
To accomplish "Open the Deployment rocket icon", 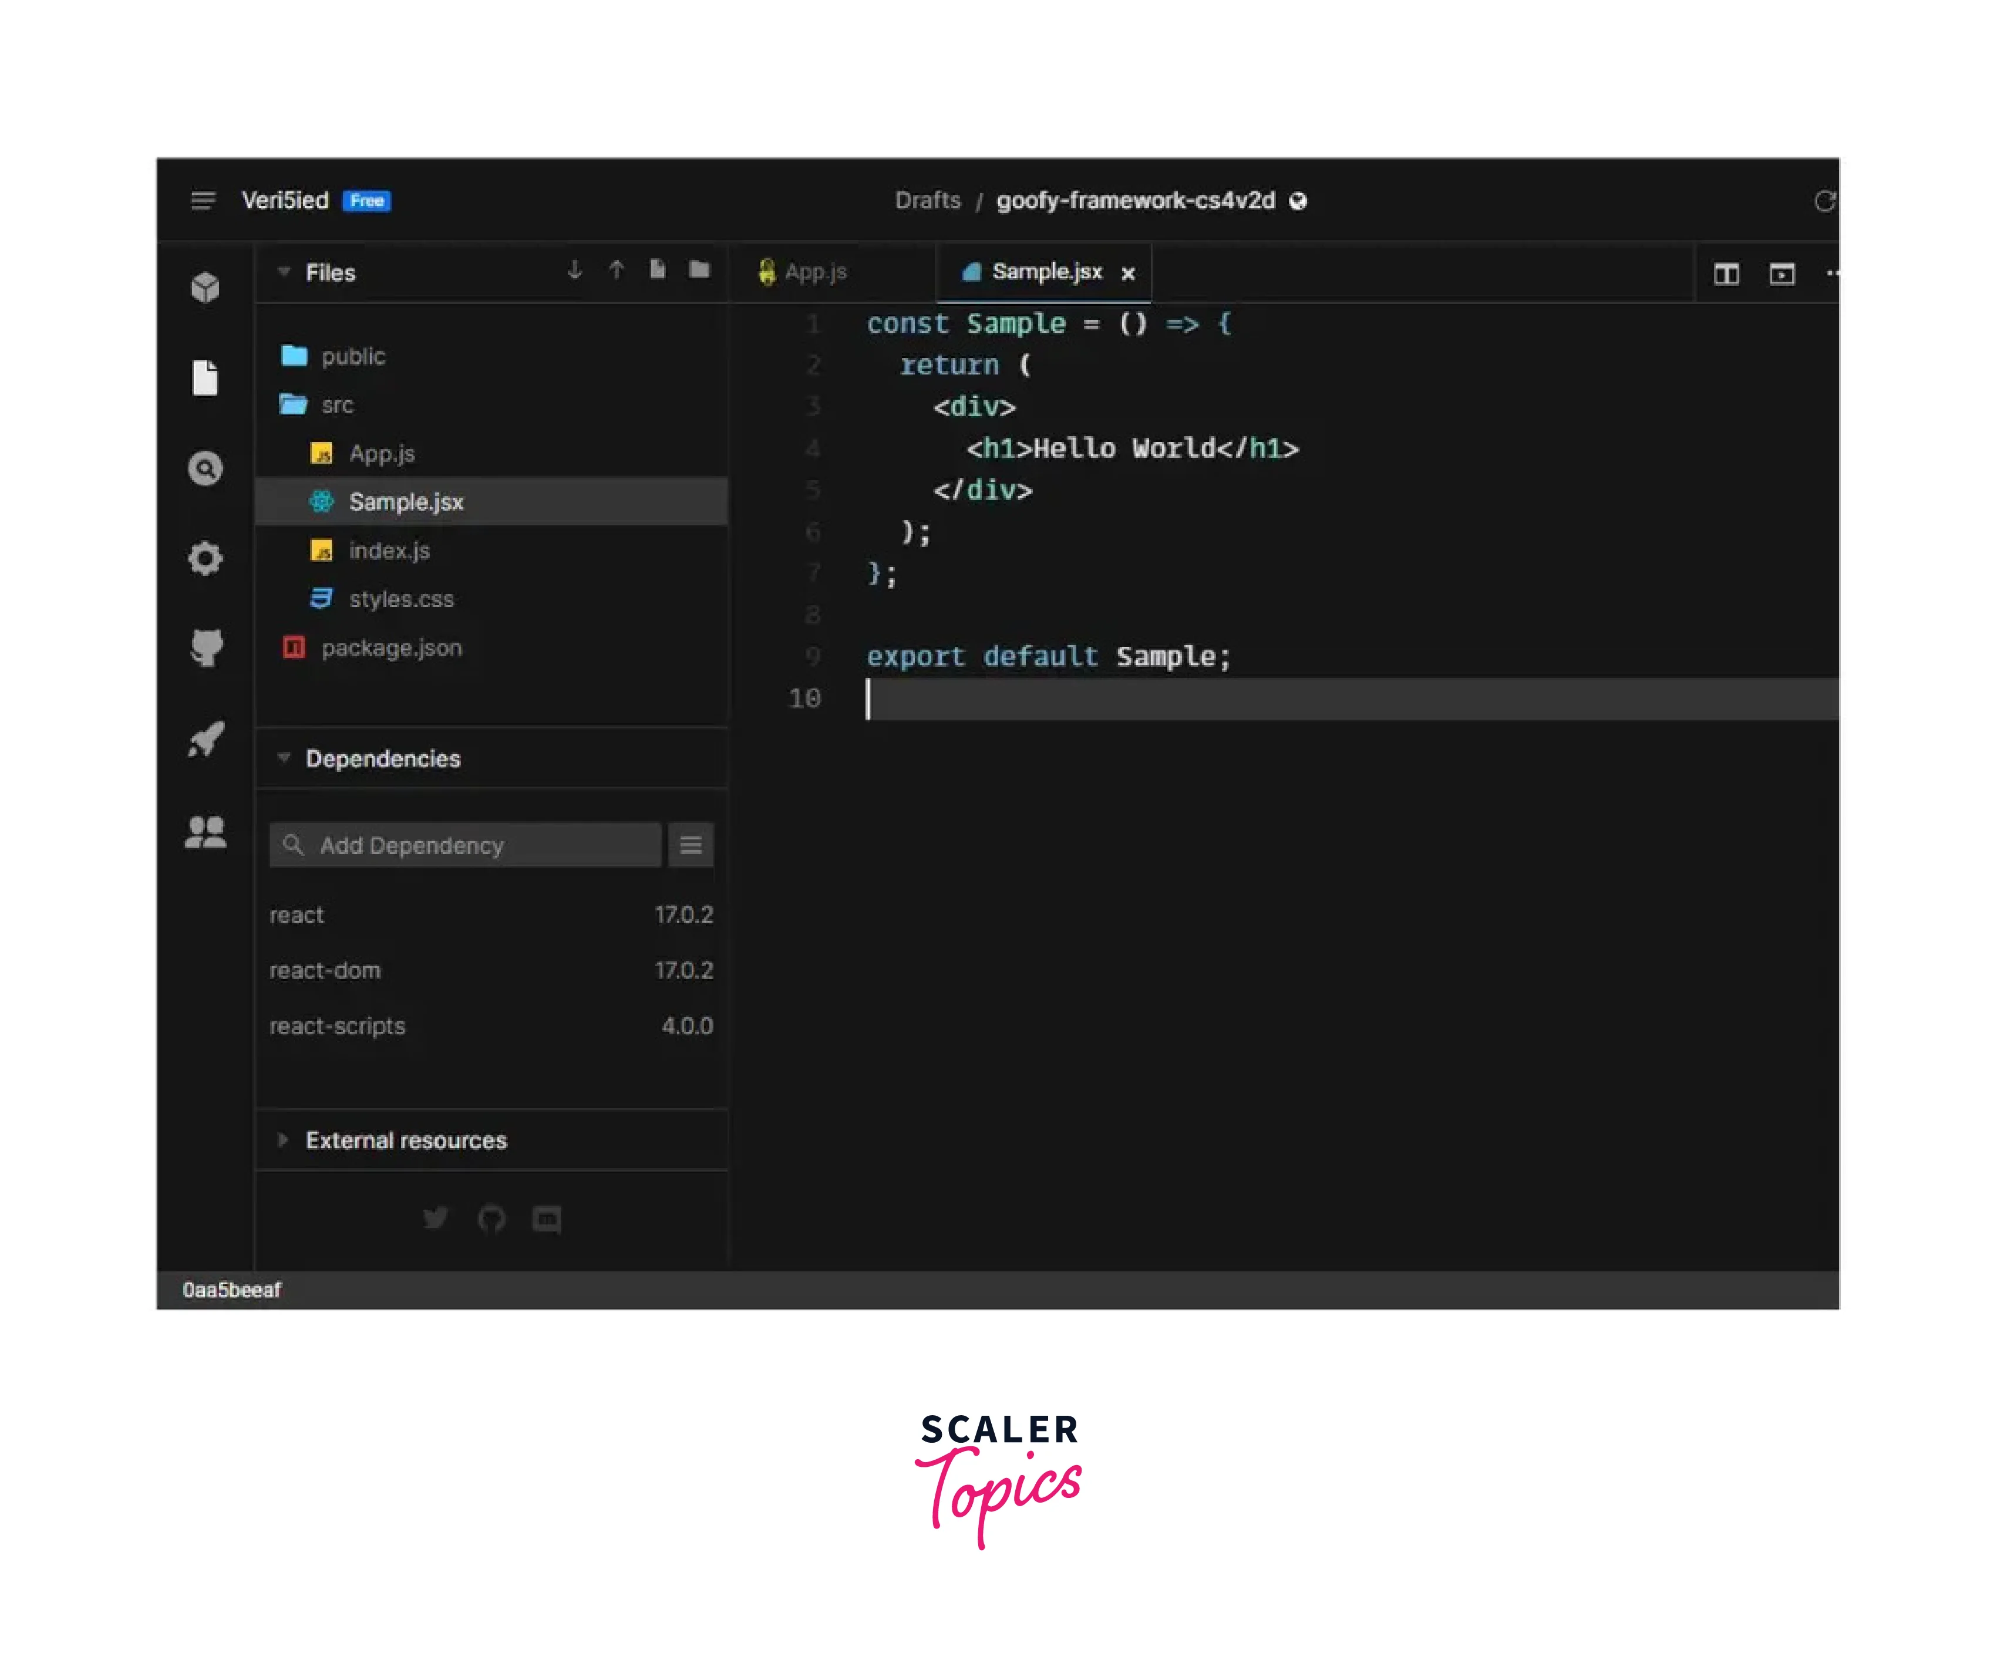I will click(206, 738).
